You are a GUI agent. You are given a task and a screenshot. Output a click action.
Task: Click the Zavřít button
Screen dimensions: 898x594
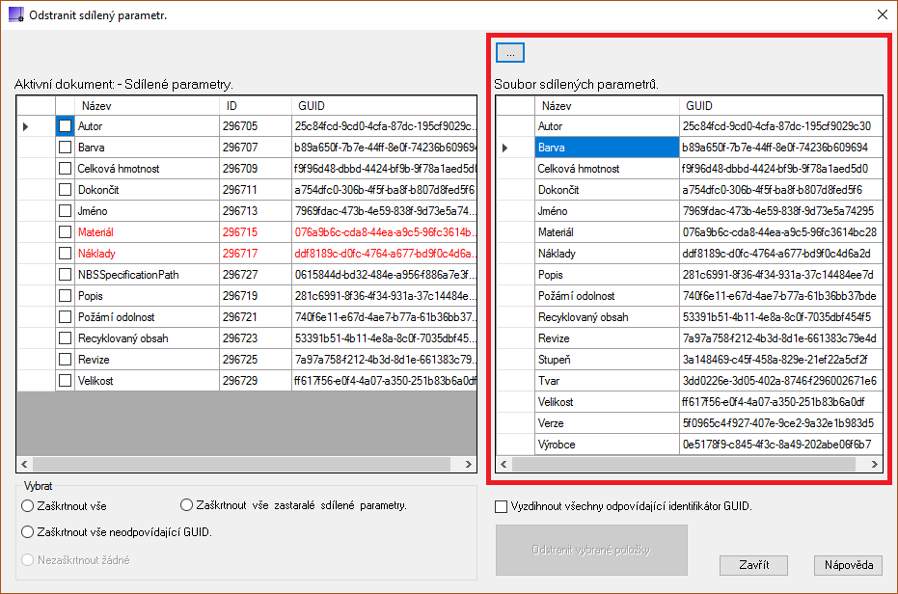point(753,565)
